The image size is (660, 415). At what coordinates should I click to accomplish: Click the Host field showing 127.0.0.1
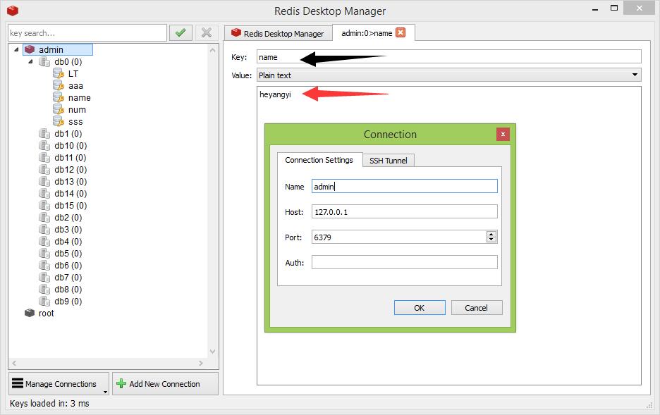[x=405, y=211]
